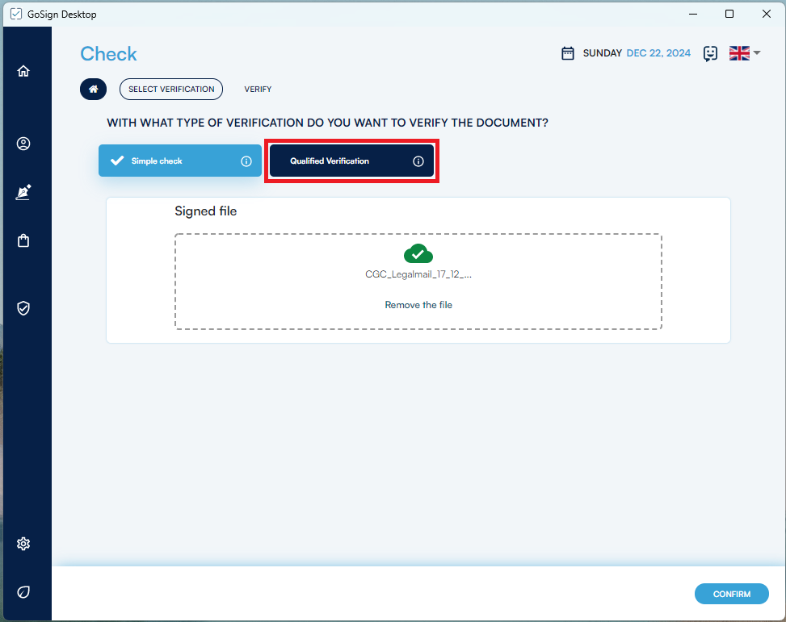Click the uploaded CGC_Legalmail file cloud icon
Viewport: 786px width, 622px height.
[x=418, y=253]
